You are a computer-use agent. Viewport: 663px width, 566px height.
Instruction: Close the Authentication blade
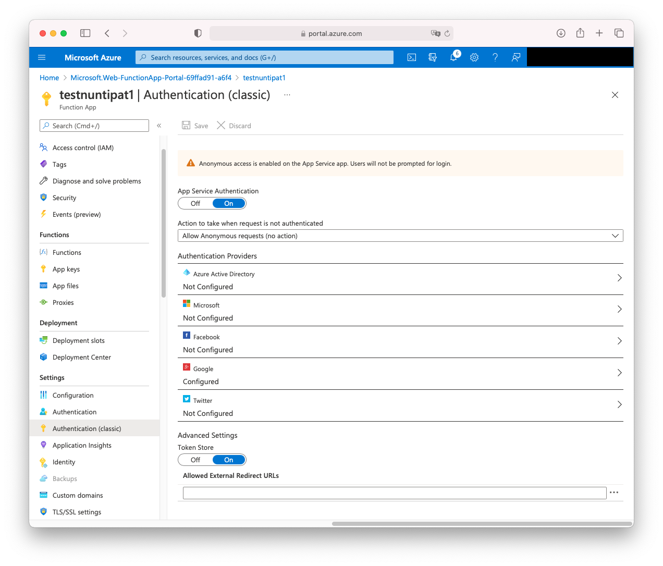(x=615, y=95)
